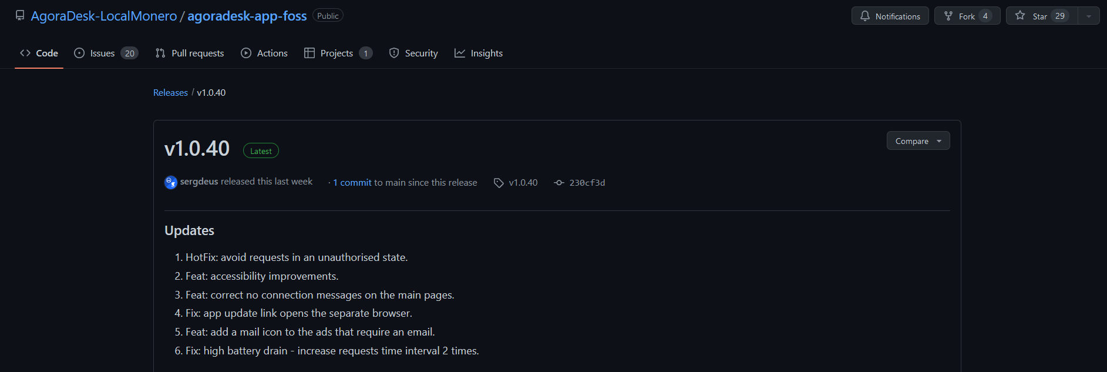Go back to Releases breadcrumb link
The width and height of the screenshot is (1107, 372).
click(170, 93)
